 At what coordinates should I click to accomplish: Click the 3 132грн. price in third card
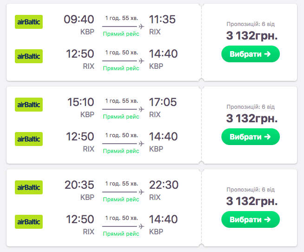[x=252, y=201]
